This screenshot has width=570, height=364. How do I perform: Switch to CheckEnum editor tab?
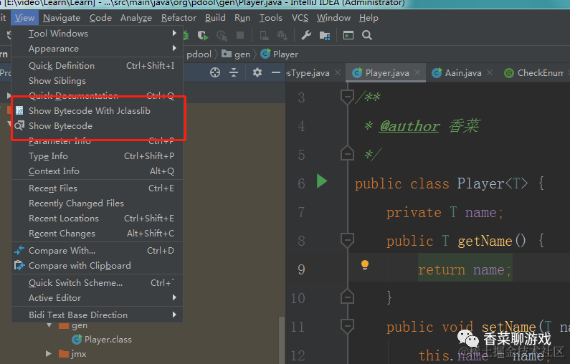tap(535, 73)
